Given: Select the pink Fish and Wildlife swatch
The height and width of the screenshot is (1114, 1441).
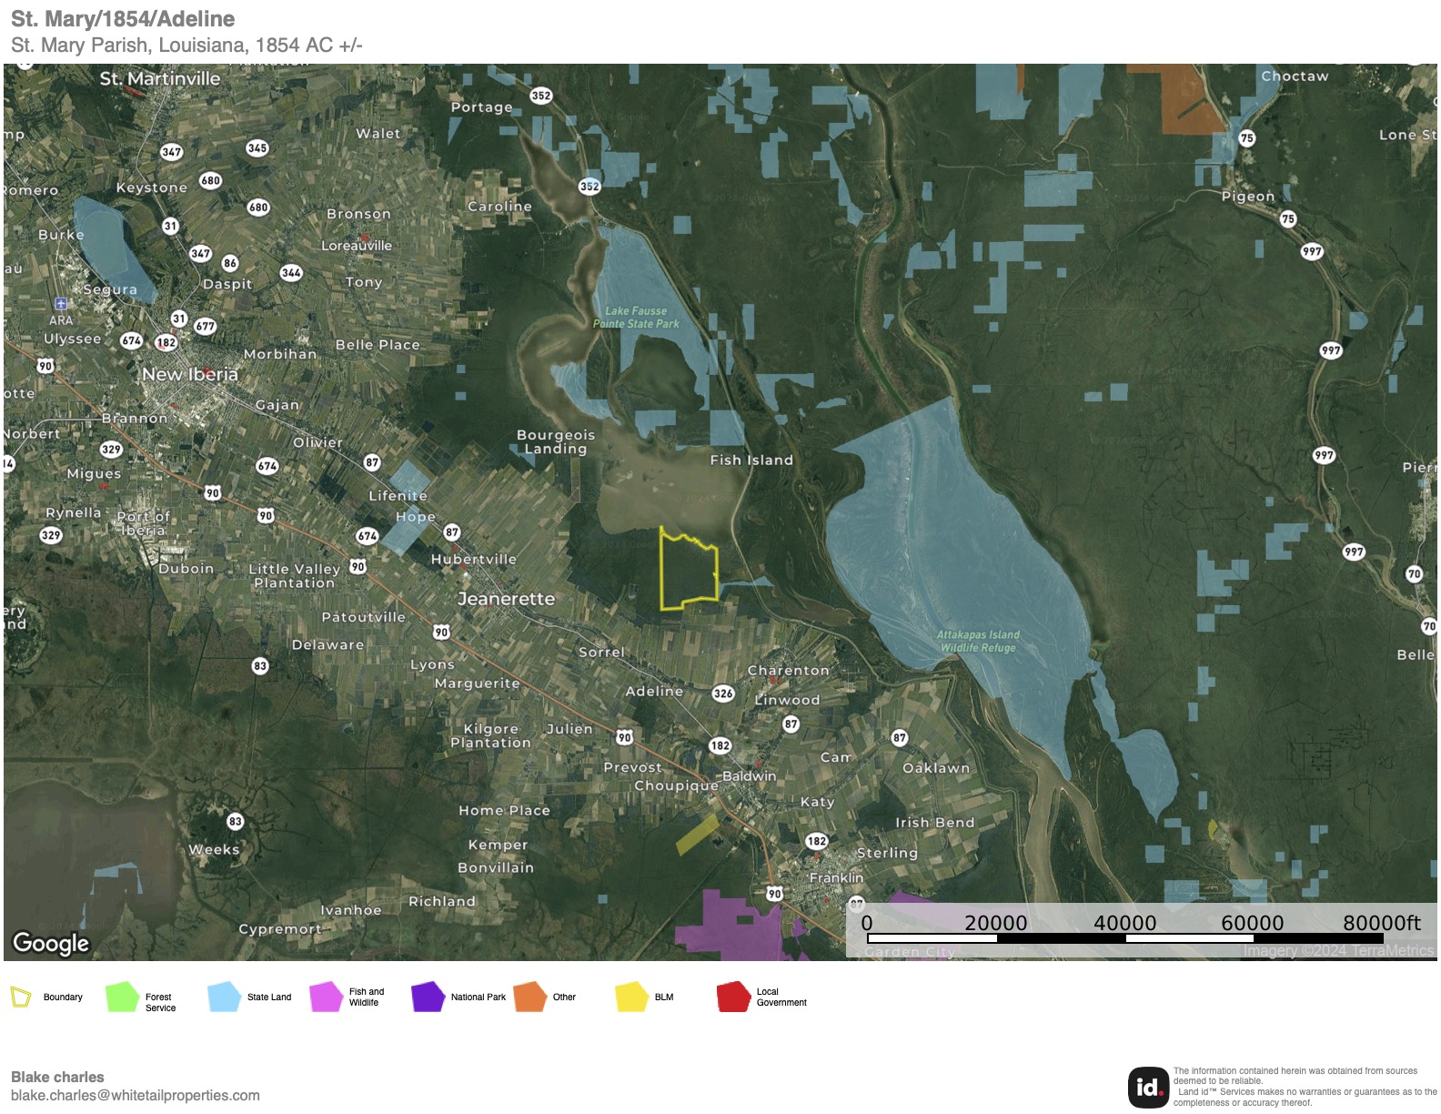Looking at the screenshot, I should 325,998.
